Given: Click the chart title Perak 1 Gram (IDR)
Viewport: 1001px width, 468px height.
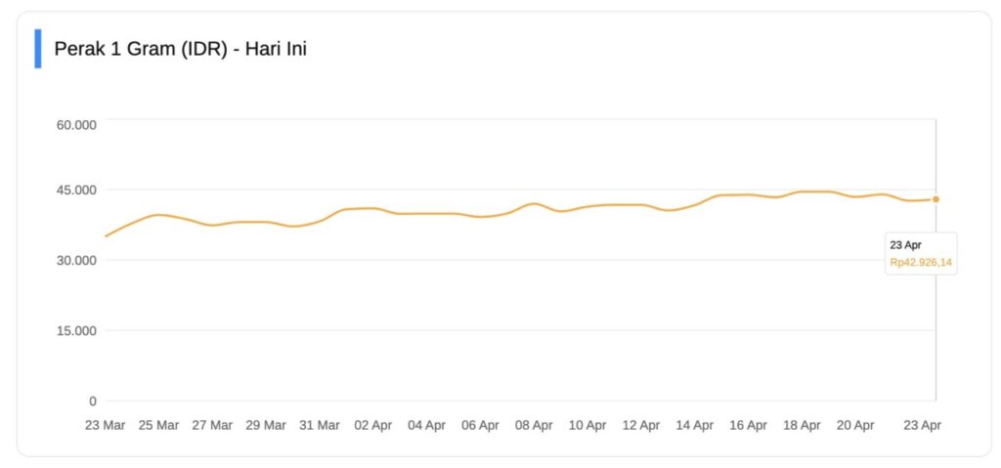Looking at the screenshot, I should tap(181, 49).
